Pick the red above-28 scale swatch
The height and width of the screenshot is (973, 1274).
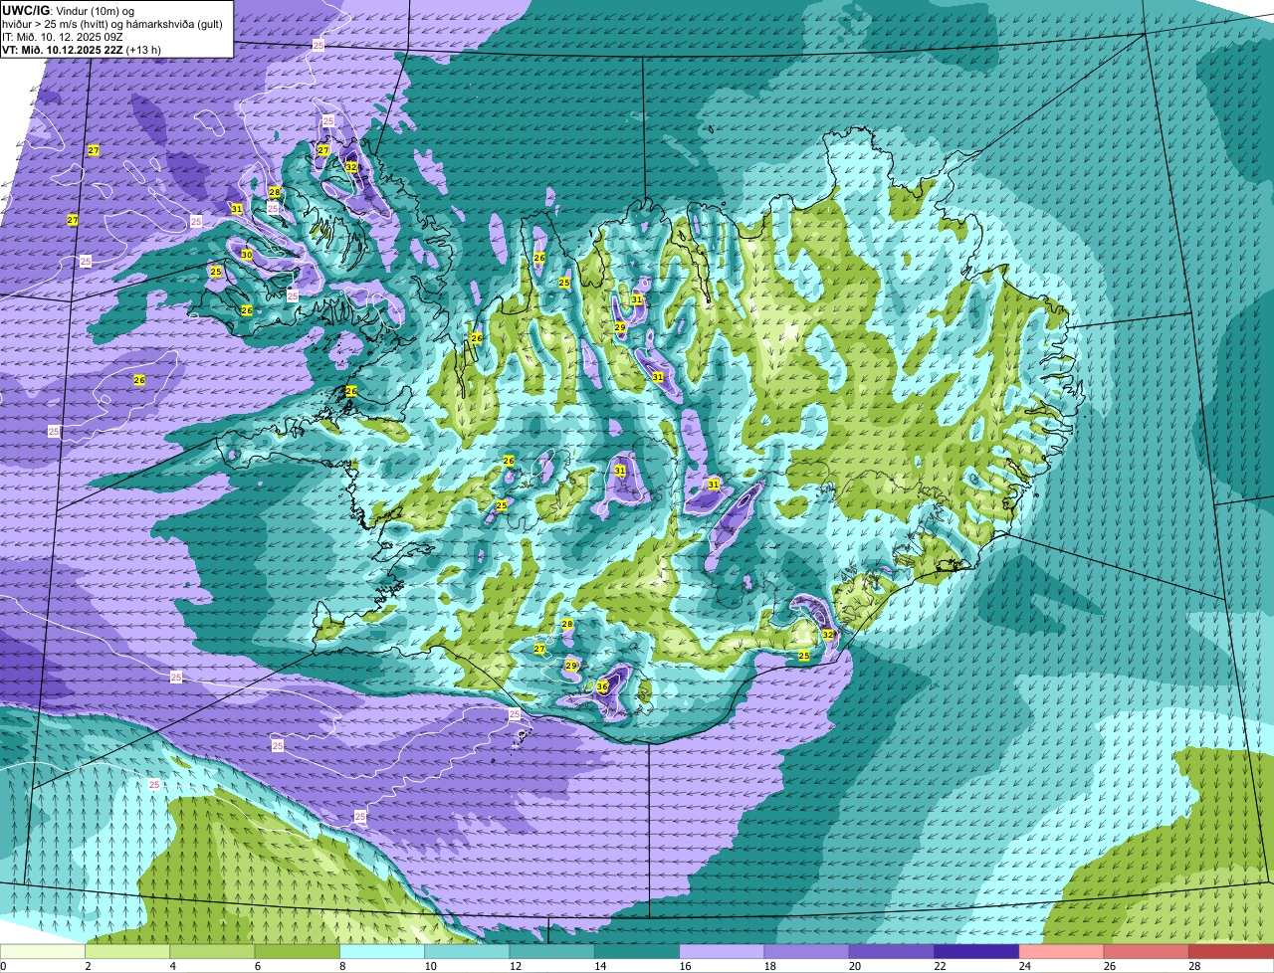point(1231,952)
